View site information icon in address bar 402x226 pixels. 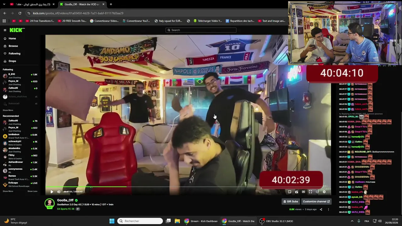click(29, 13)
